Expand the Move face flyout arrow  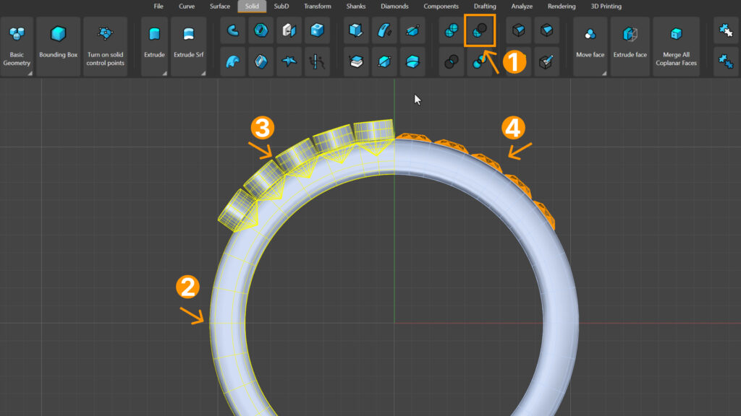604,73
